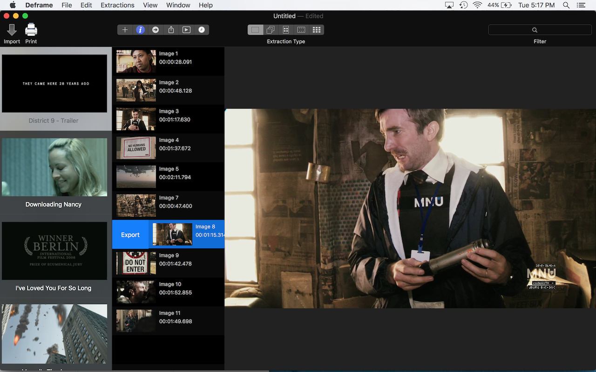This screenshot has height=372, width=596.
Task: Click inside the Filter search field
Action: (540, 30)
